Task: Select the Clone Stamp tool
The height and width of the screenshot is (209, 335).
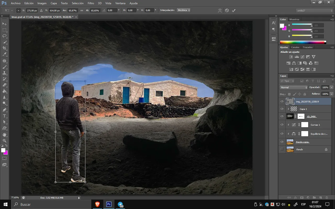Action: (x=4, y=73)
